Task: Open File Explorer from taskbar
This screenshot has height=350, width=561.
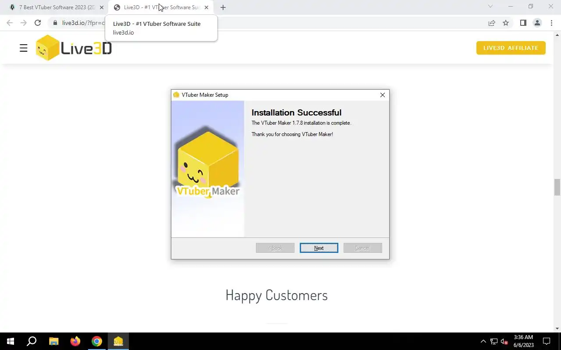Action: pos(53,341)
